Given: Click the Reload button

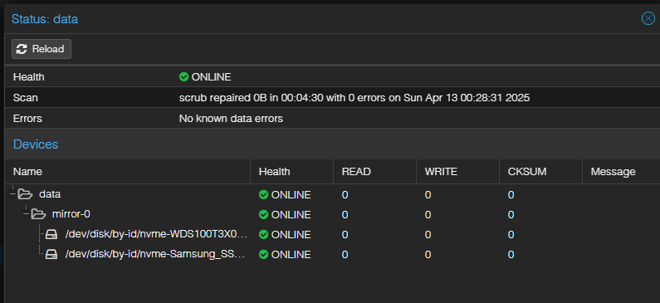Looking at the screenshot, I should [x=42, y=49].
